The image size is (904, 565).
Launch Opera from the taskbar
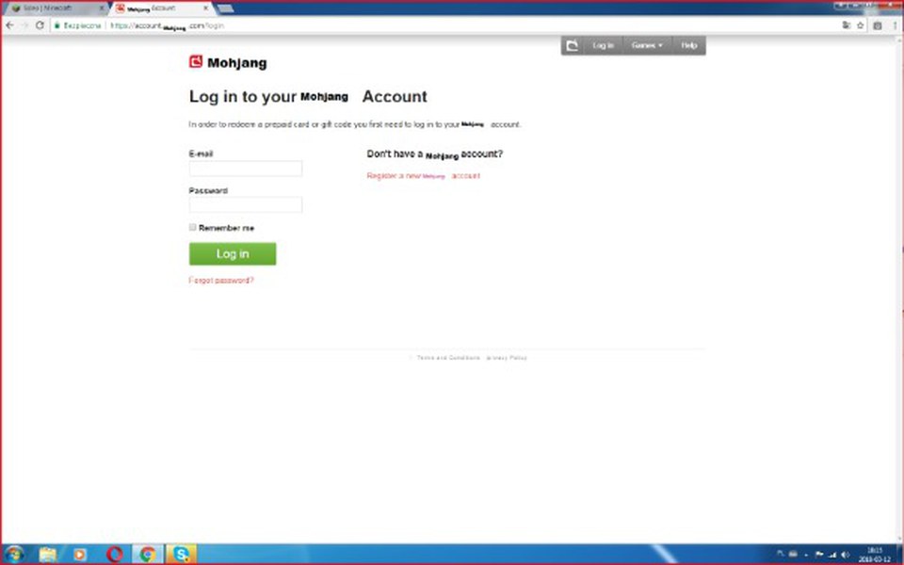point(114,554)
